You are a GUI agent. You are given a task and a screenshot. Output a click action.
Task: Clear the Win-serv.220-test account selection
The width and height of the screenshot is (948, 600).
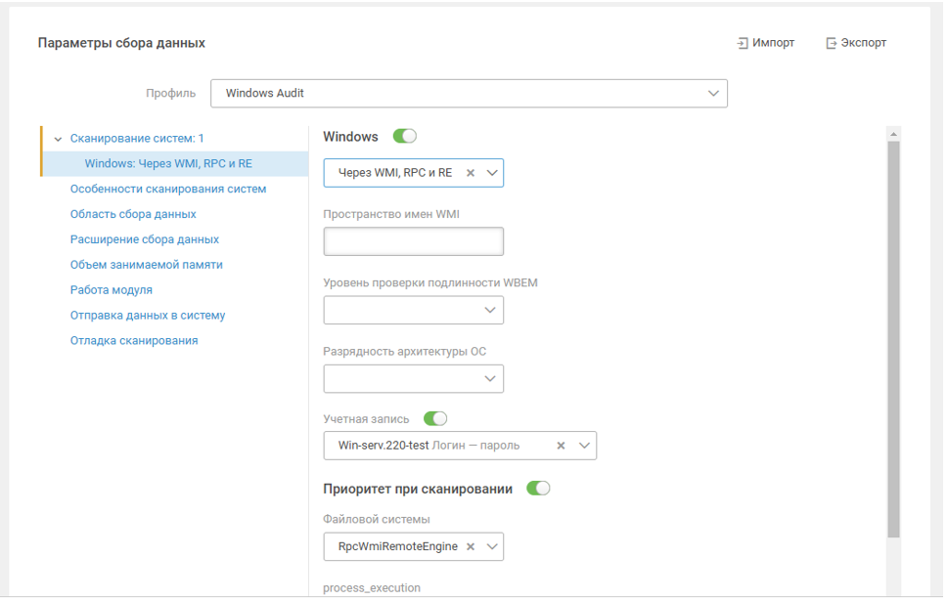coord(562,446)
